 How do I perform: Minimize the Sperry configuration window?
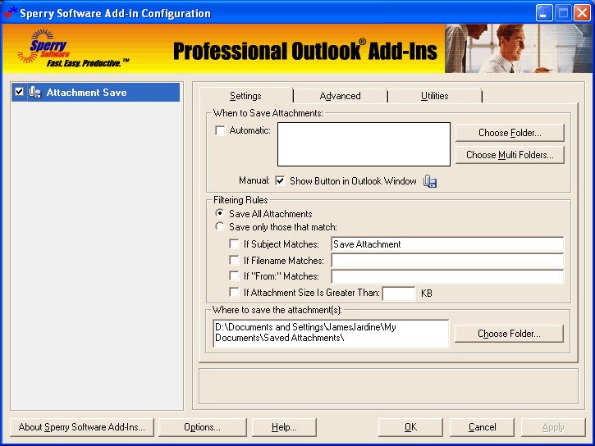[544, 13]
